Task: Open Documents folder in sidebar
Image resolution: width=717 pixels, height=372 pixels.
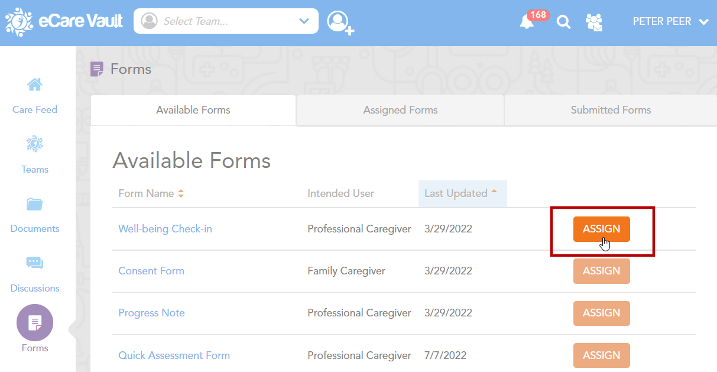Action: [x=35, y=214]
